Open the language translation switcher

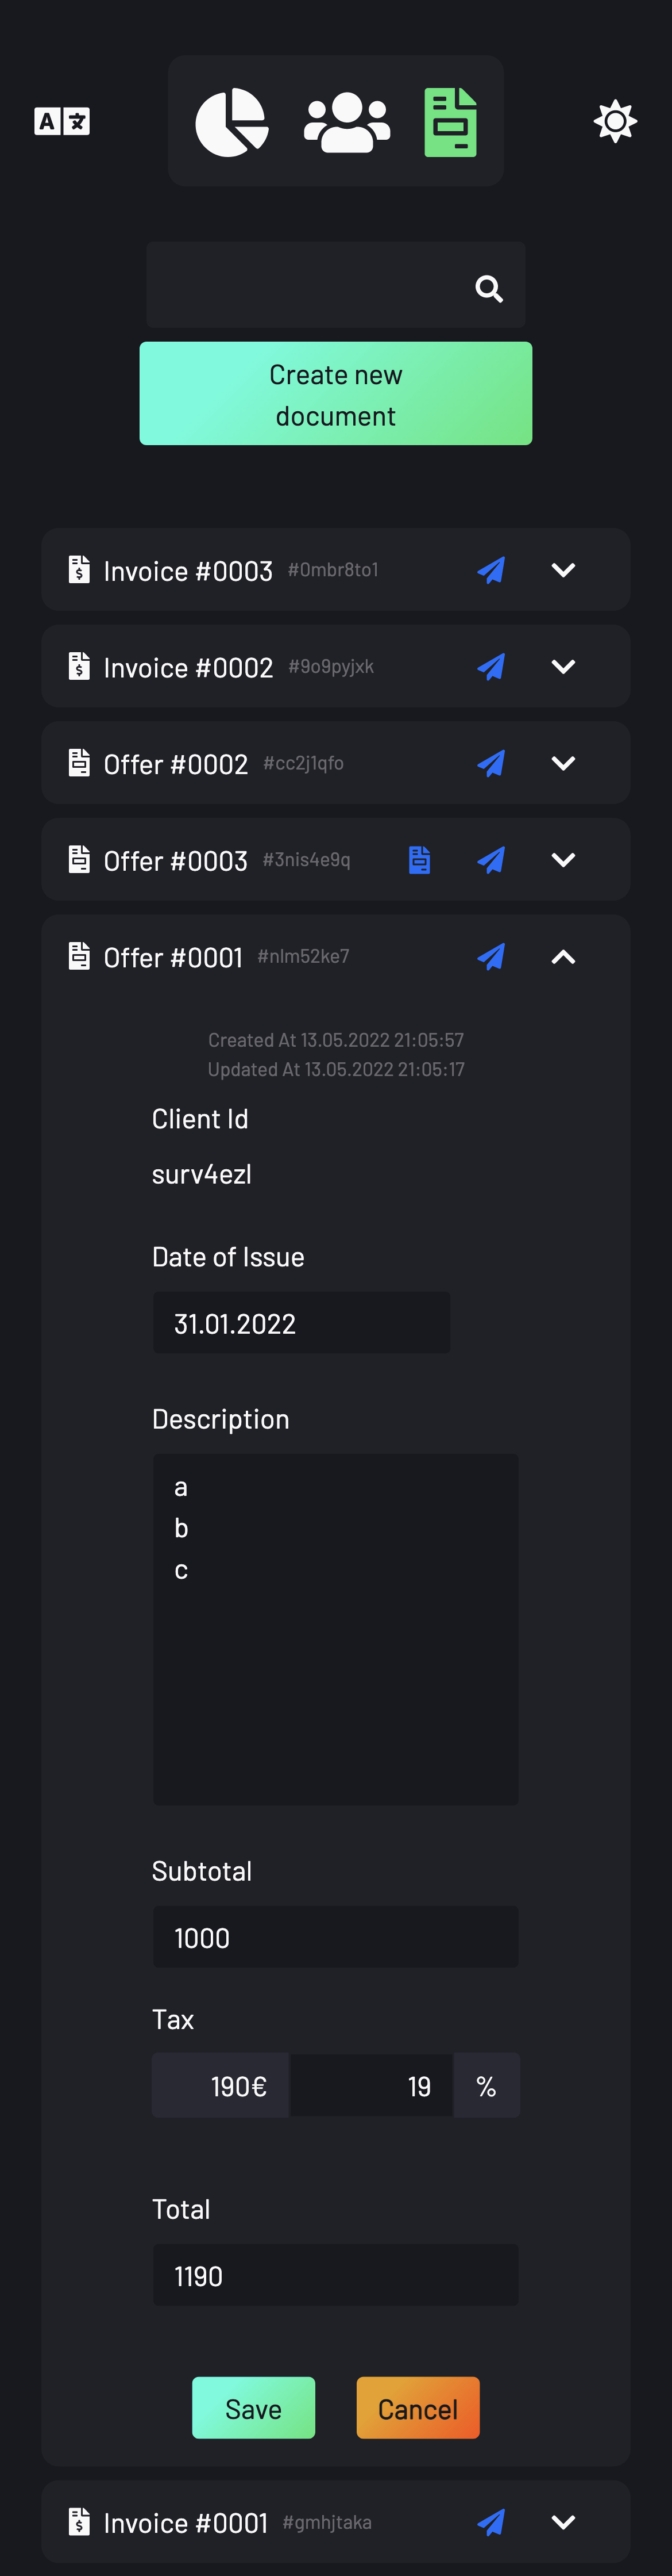click(x=62, y=121)
